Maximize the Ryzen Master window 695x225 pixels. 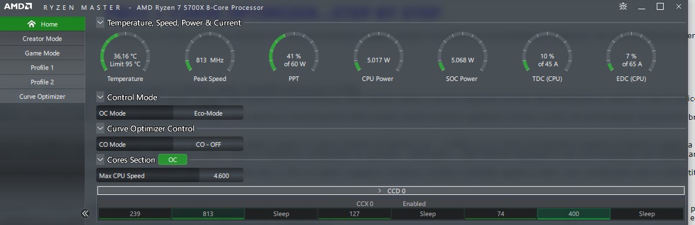pyautogui.click(x=660, y=6)
